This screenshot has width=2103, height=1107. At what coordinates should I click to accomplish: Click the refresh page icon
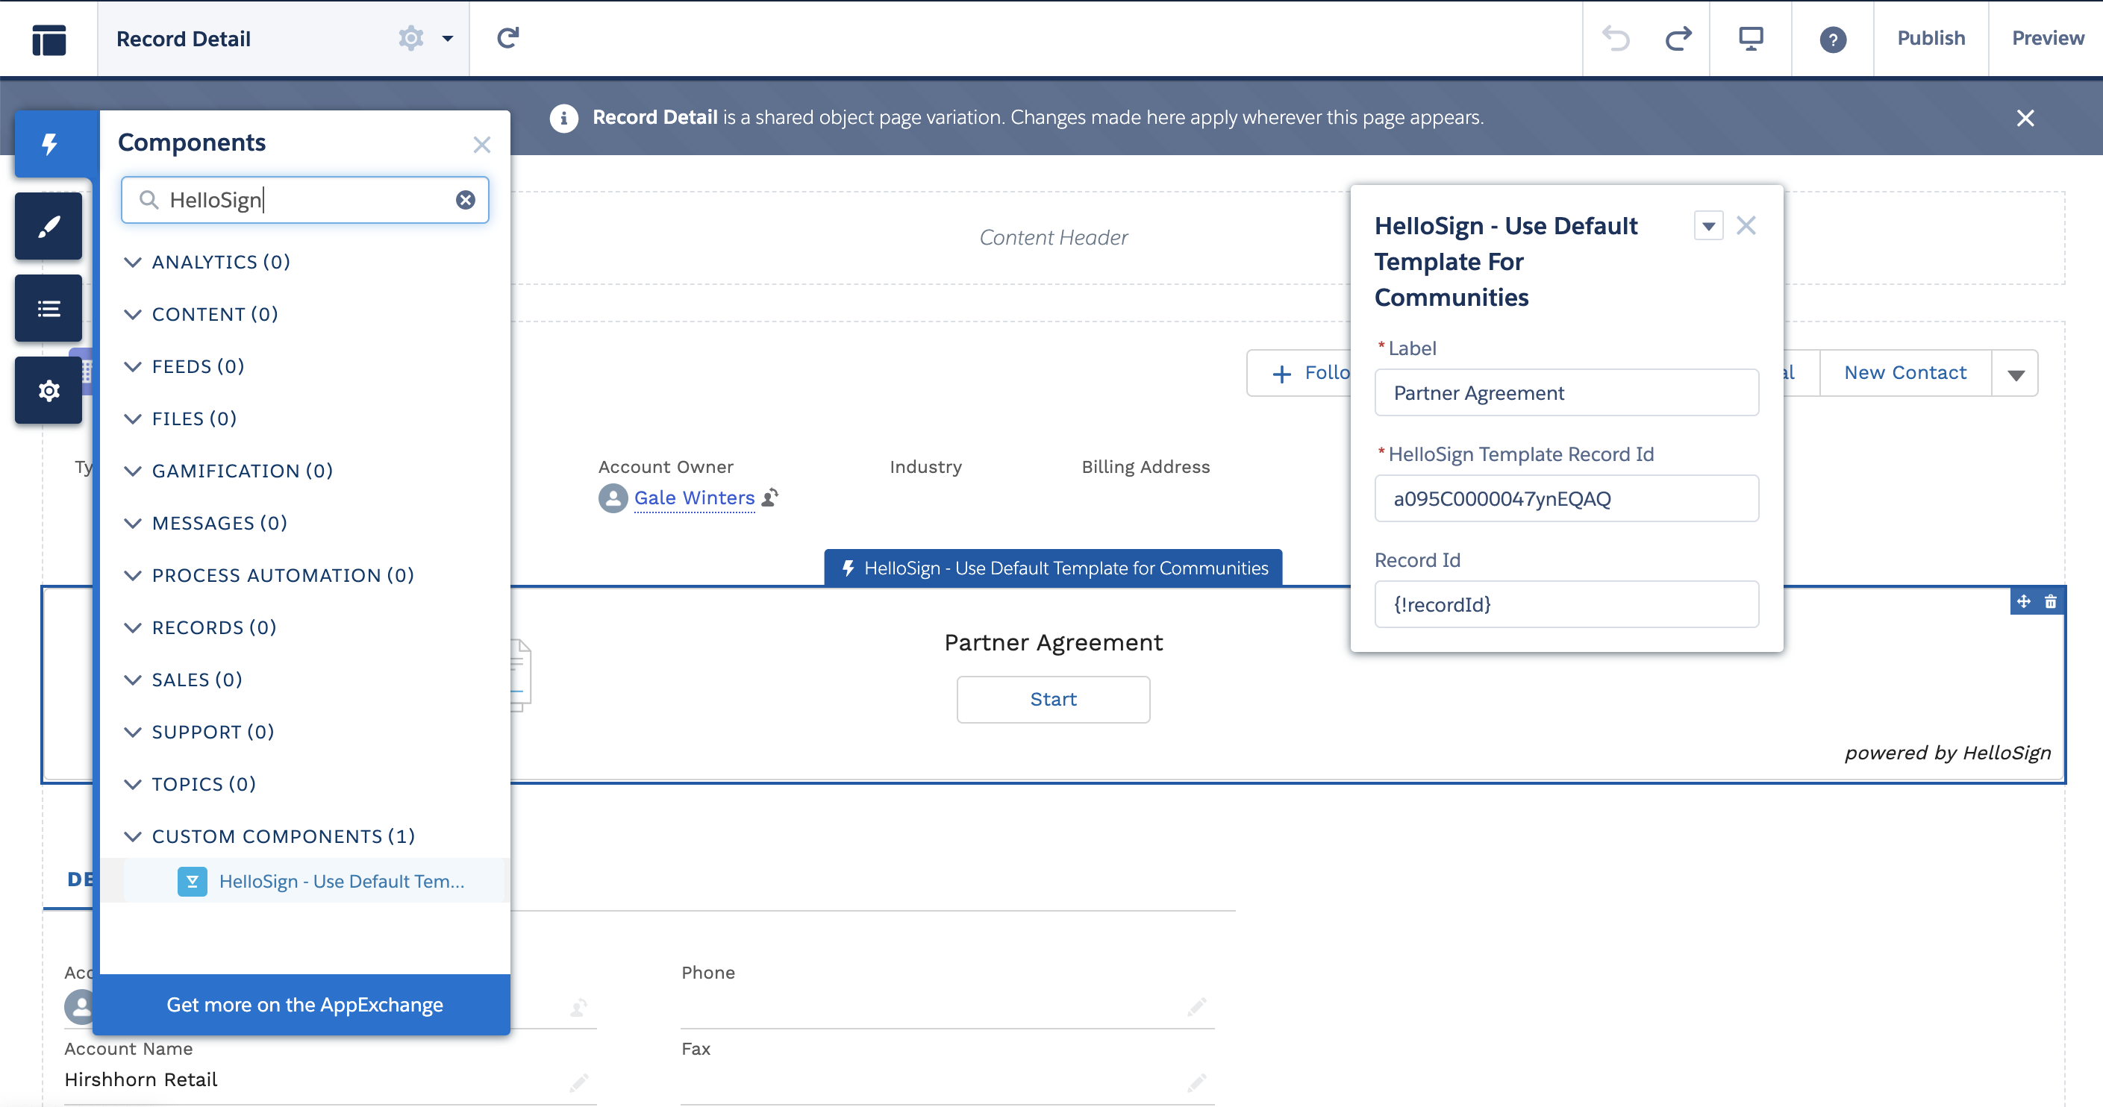pos(507,38)
